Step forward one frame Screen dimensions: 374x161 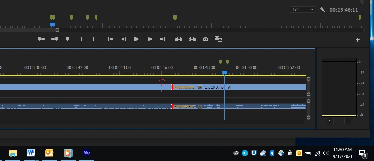(150, 39)
